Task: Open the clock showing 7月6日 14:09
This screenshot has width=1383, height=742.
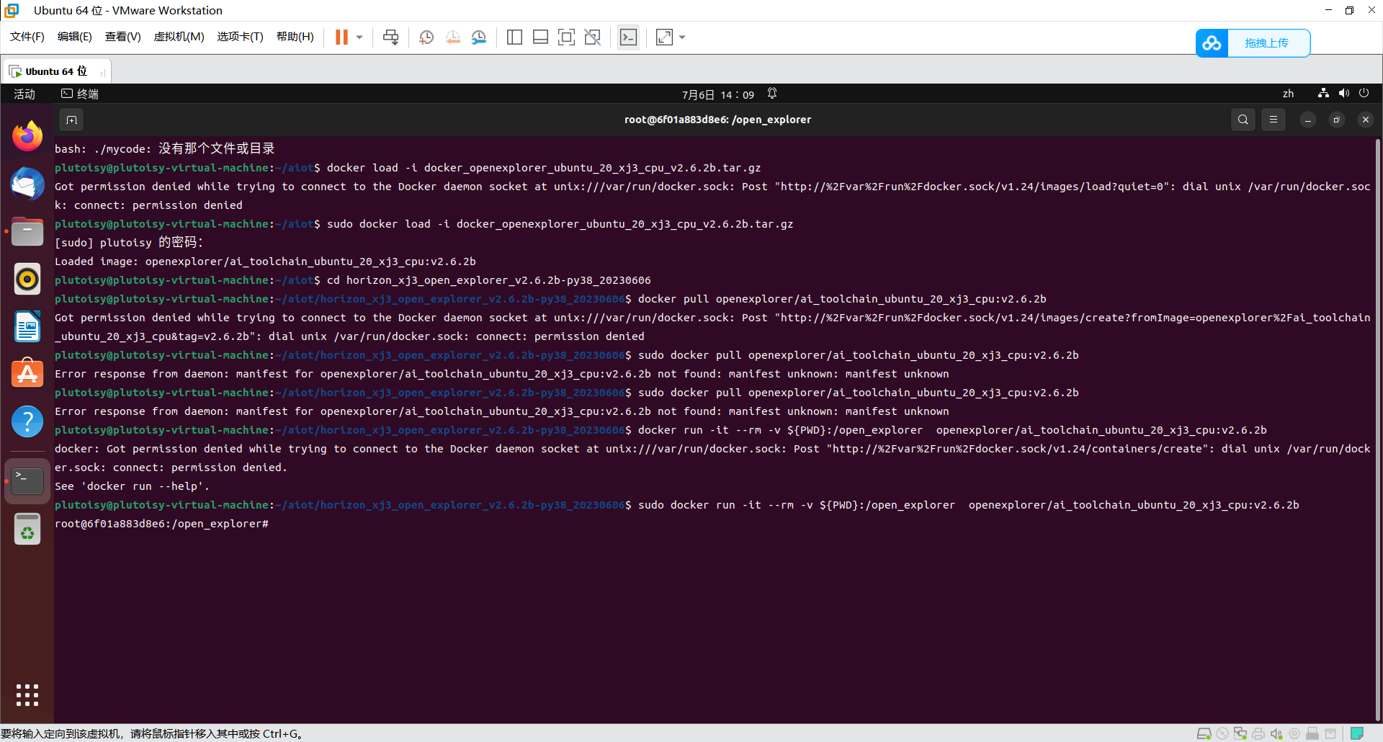Action: click(718, 94)
